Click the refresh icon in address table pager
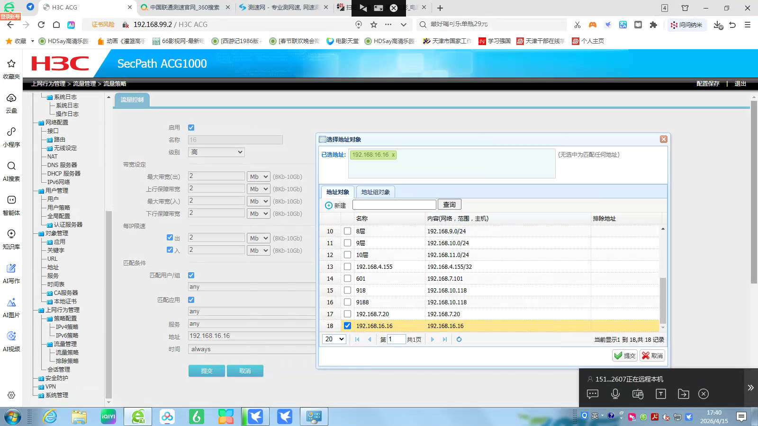The width and height of the screenshot is (758, 426). point(459,339)
